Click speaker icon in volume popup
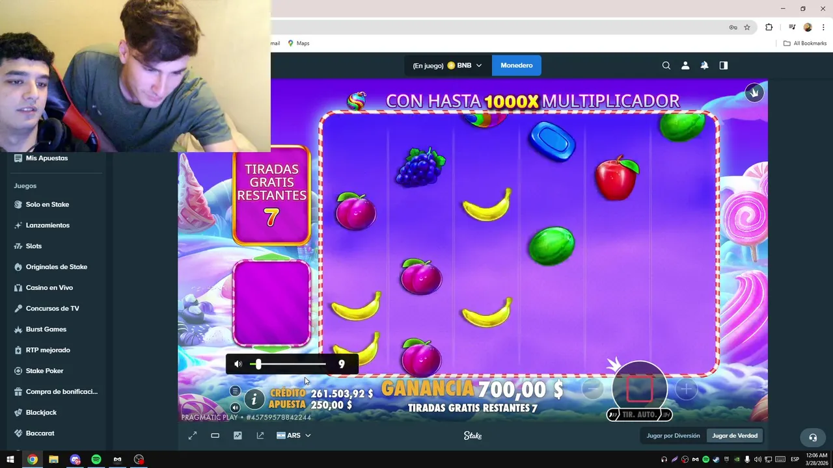 238,364
